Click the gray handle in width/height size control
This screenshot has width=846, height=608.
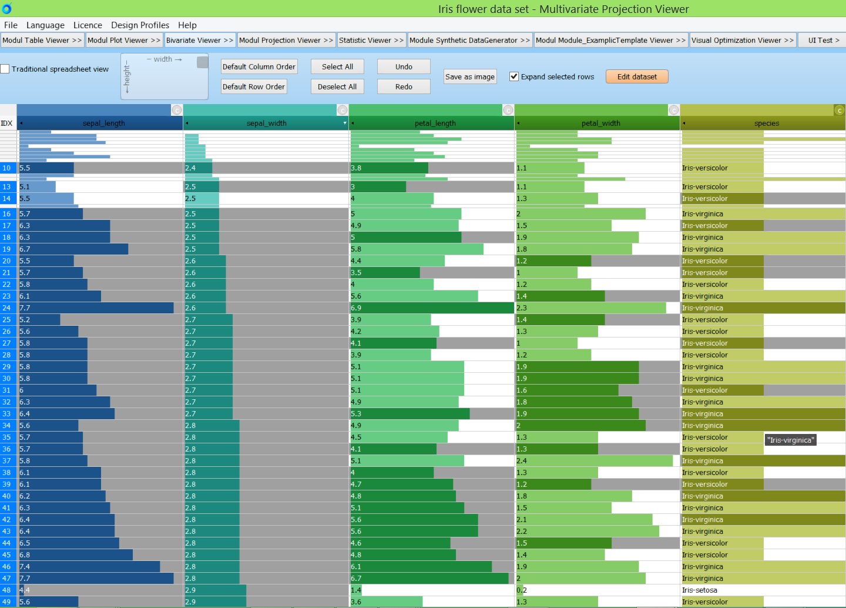[202, 62]
